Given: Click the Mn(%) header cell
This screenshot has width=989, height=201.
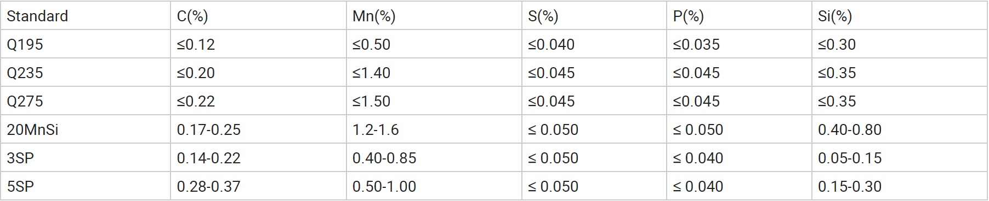Looking at the screenshot, I should tap(434, 16).
